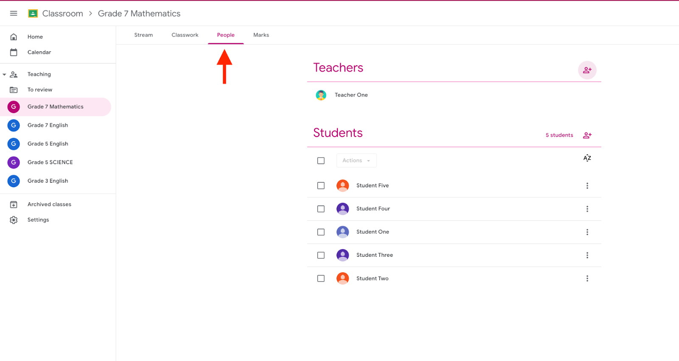The height and width of the screenshot is (361, 679).
Task: Click Student One's avatar
Action: [x=342, y=232]
